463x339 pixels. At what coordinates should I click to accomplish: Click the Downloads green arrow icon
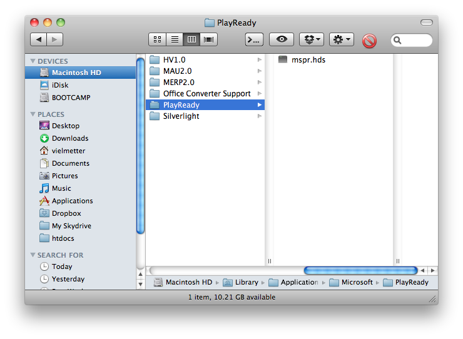click(x=44, y=138)
